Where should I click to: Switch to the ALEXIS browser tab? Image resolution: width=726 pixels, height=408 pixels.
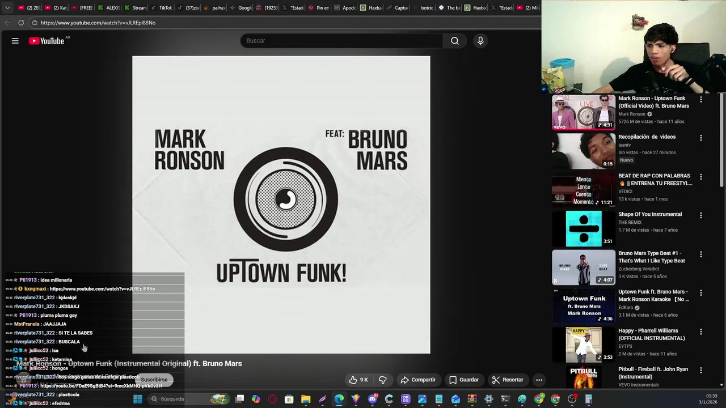point(108,8)
